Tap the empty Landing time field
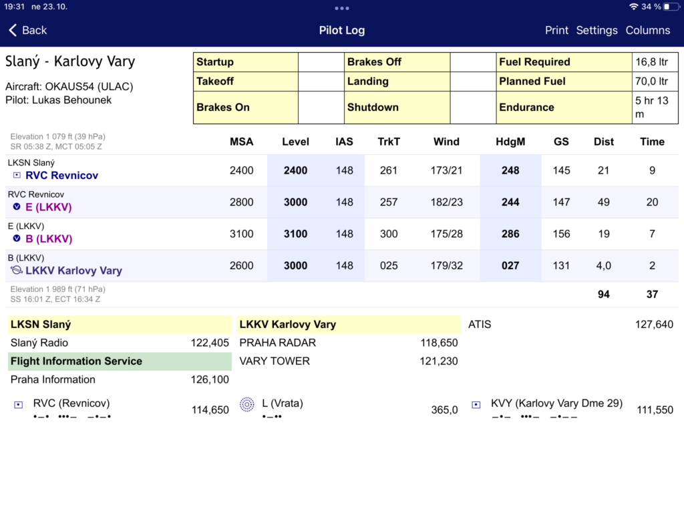 [472, 81]
